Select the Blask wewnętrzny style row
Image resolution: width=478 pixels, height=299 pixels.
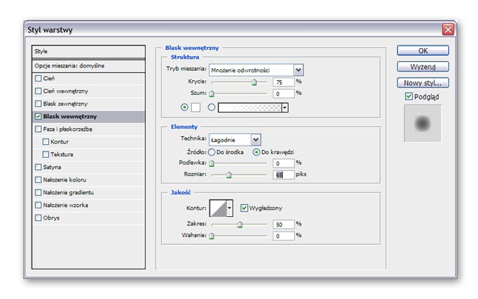[x=89, y=117]
